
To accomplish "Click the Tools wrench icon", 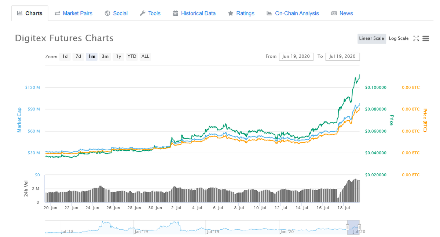I will point(143,13).
